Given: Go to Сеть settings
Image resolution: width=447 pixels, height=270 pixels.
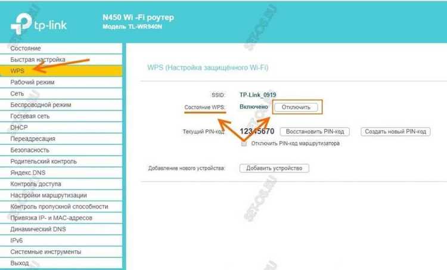Looking at the screenshot, I should [61, 94].
